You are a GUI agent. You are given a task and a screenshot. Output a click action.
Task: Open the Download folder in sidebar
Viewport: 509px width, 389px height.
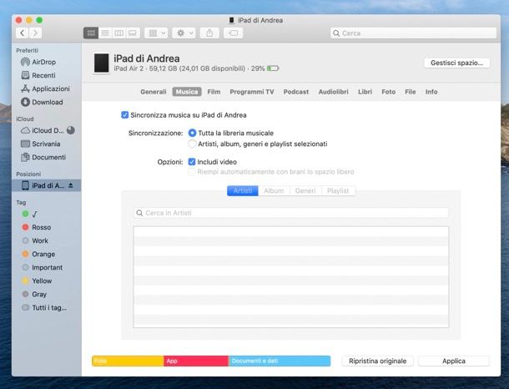tap(42, 102)
